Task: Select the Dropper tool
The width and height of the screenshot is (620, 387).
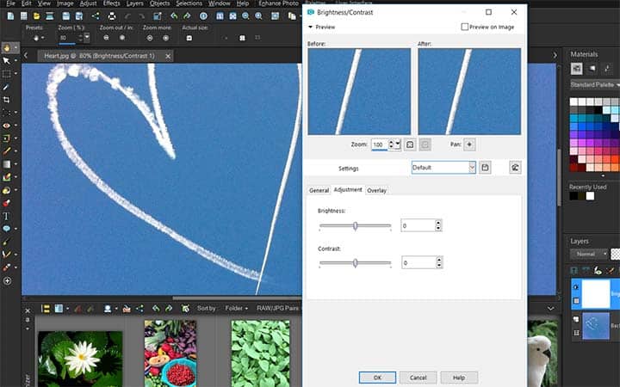Action: [x=7, y=87]
